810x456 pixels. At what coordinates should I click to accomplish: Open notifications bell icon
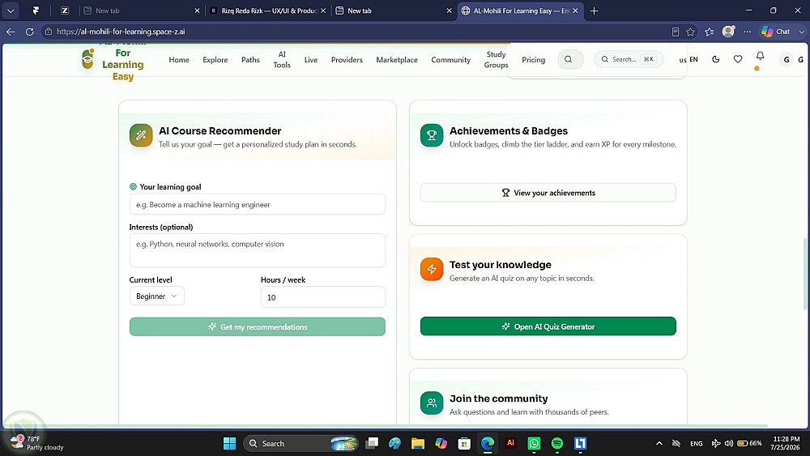(x=760, y=56)
